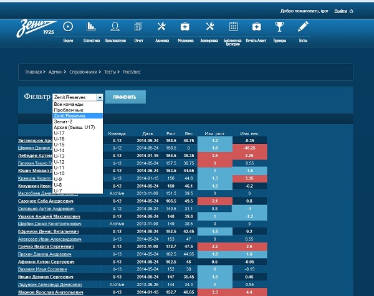Choose U-15 team in filter list

[78, 145]
